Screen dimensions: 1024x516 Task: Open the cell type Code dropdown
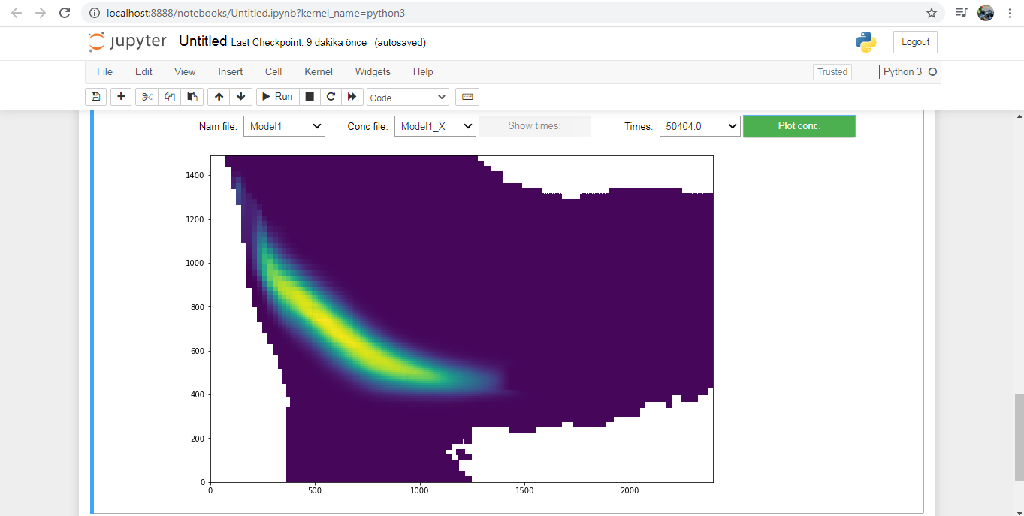pos(408,98)
